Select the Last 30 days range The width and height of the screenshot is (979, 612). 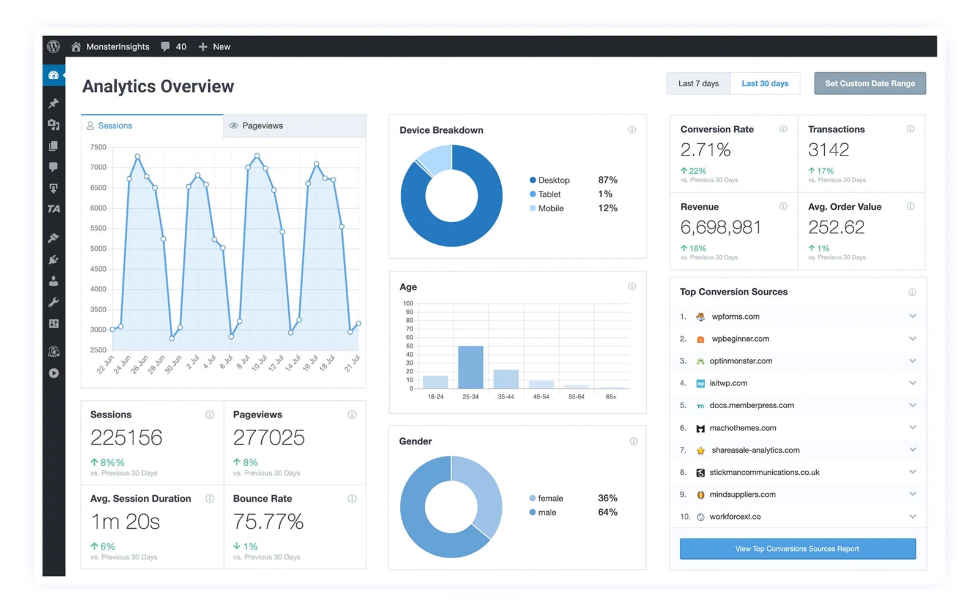(765, 84)
